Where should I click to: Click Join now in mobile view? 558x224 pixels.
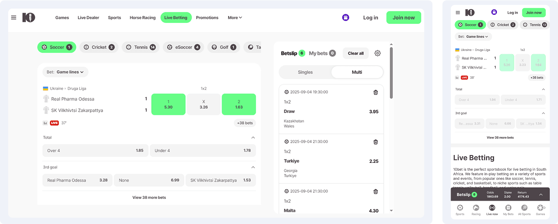point(534,13)
